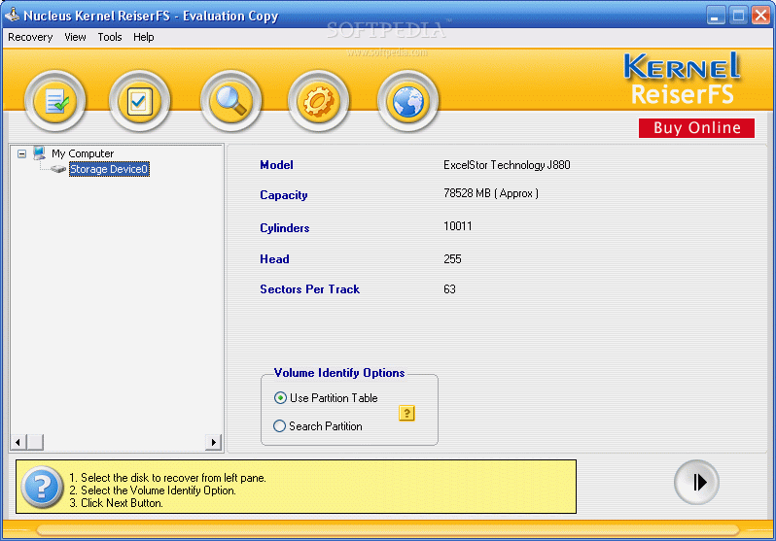Click the My Computer icon in the tree
The image size is (776, 541).
40,152
